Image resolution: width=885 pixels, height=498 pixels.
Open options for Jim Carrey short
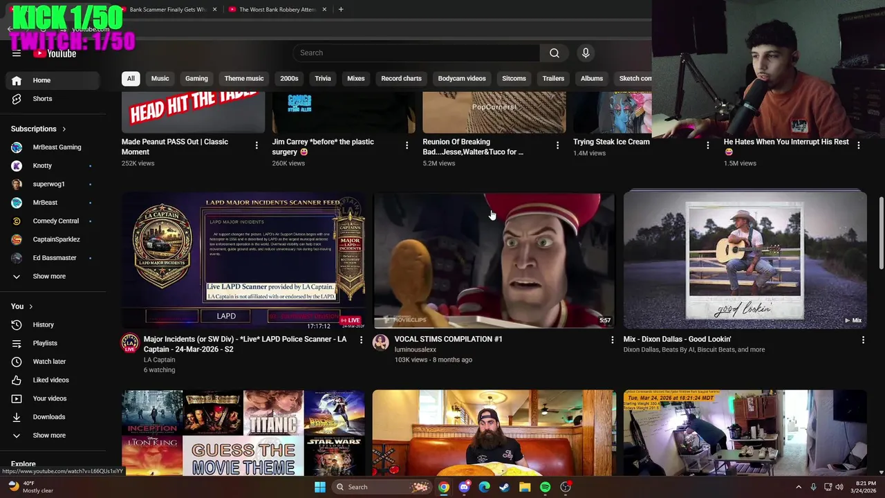coord(407,145)
